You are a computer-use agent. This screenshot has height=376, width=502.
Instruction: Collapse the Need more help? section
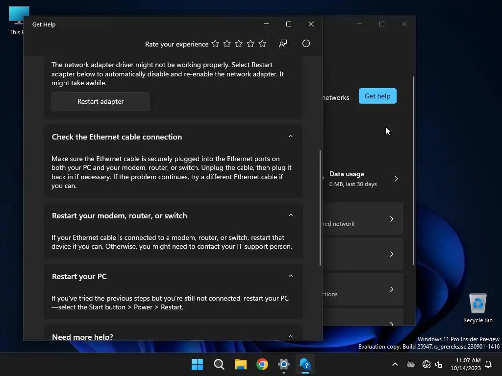click(291, 336)
